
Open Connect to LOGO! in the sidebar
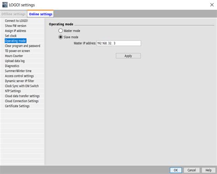[x=16, y=21]
